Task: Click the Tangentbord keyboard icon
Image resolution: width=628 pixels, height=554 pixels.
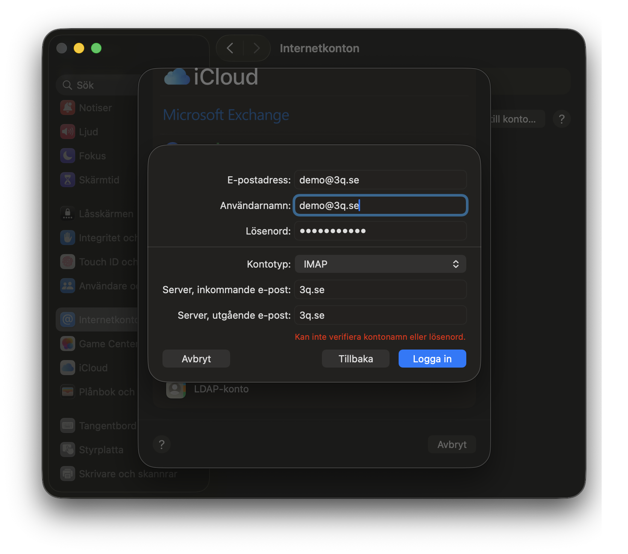Action: point(68,426)
